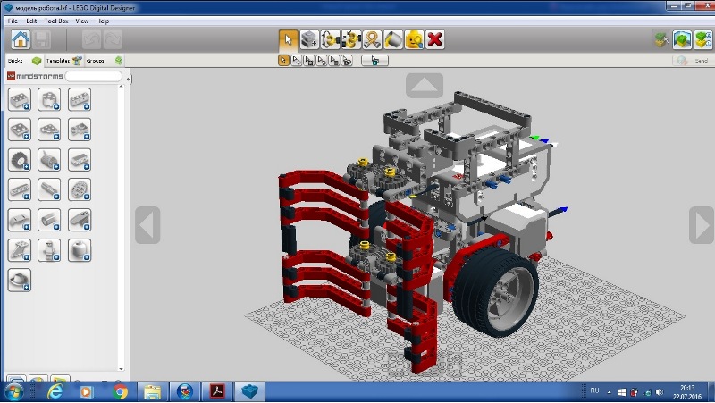Open the curved slope bricks category
Viewport: 715px width, 403px height.
click(x=20, y=220)
